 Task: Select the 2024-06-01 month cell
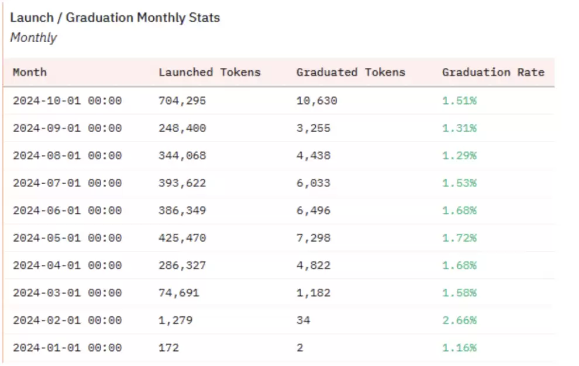tap(67, 210)
